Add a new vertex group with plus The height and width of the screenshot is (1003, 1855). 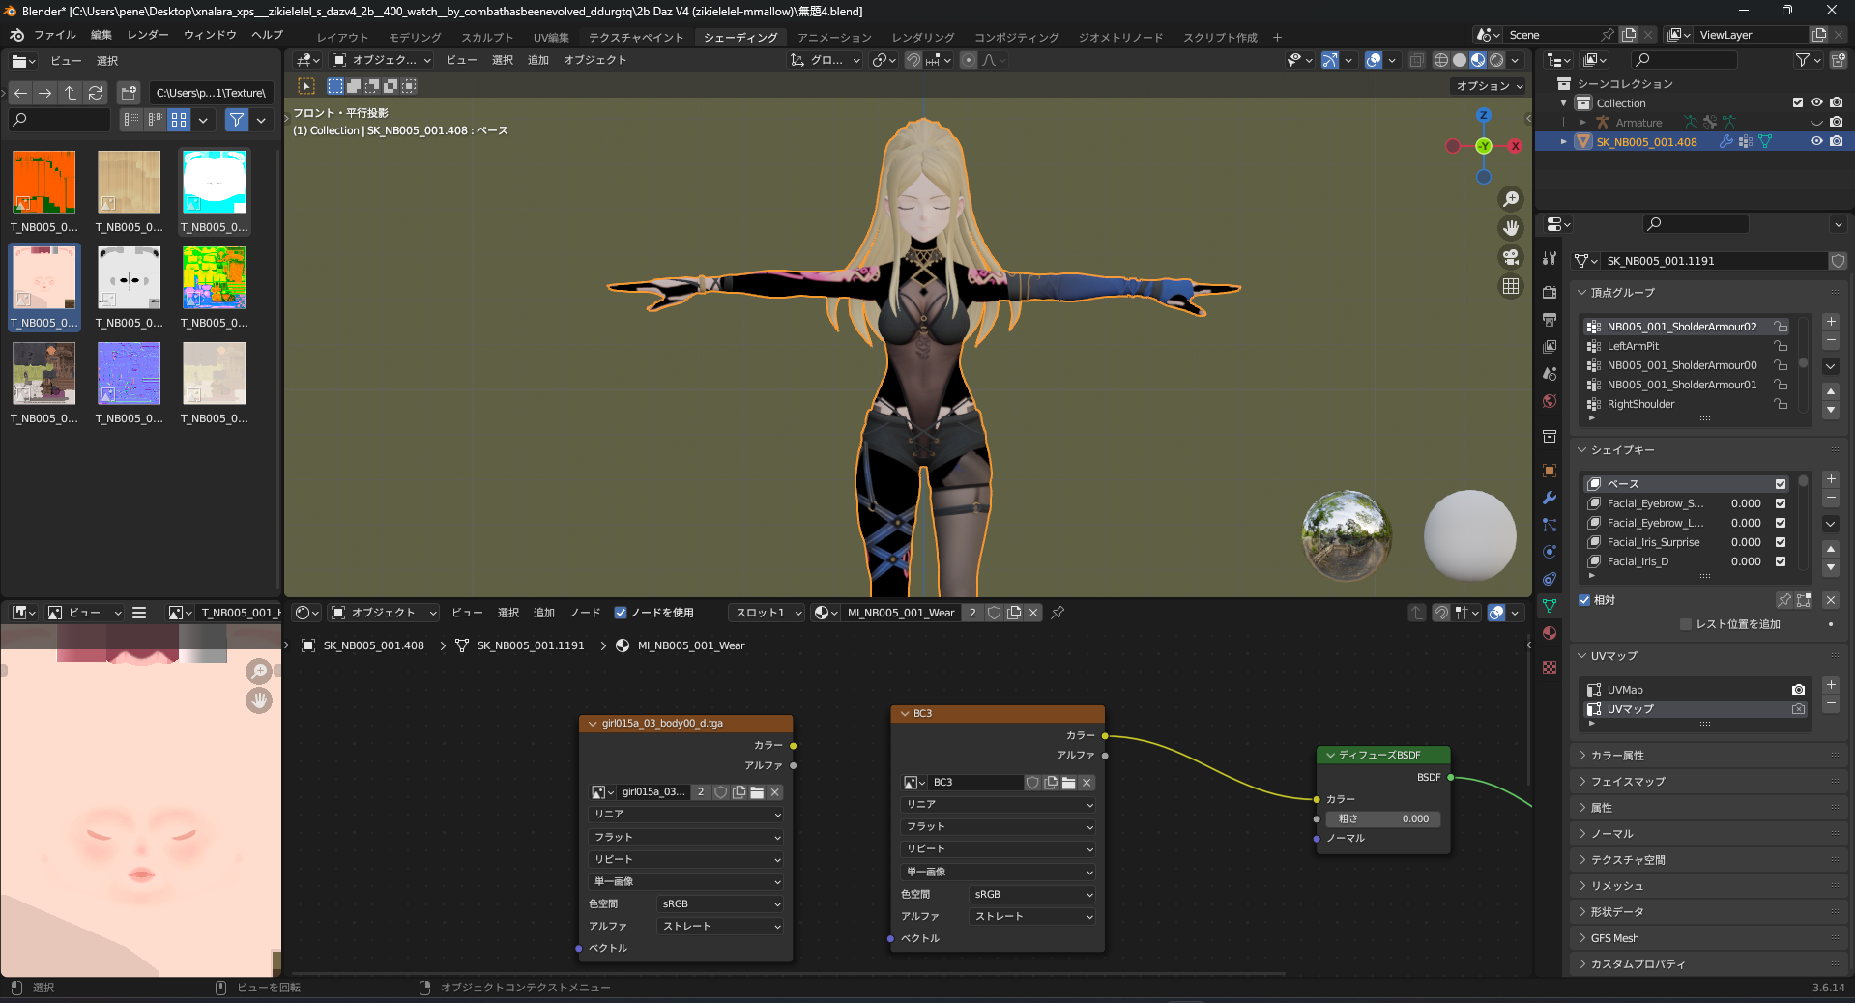pos(1831,322)
